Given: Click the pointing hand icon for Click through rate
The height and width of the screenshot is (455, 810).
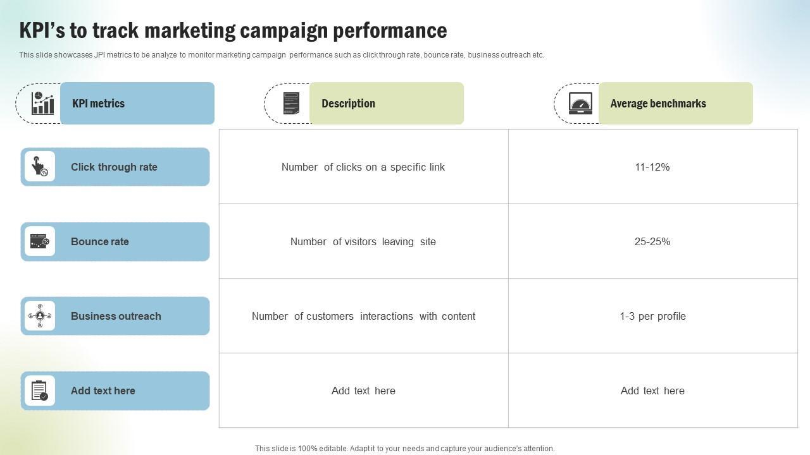Looking at the screenshot, I should coord(40,167).
